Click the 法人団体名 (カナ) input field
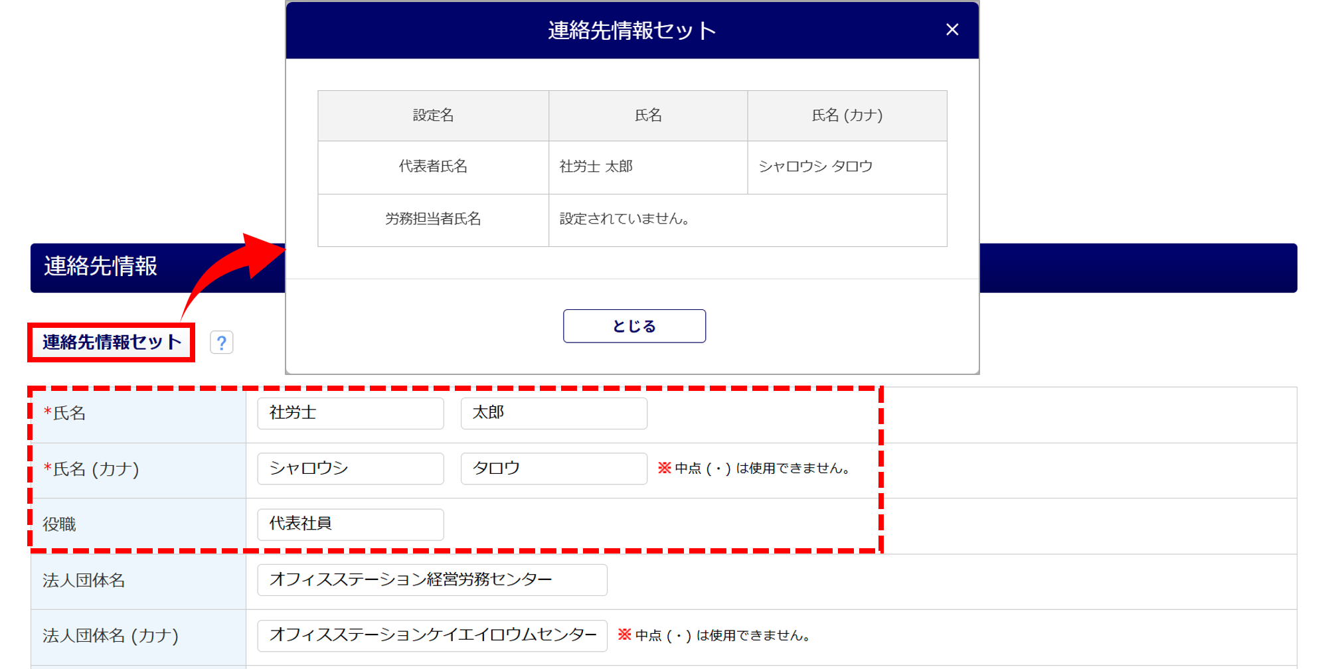1328x669 pixels. click(432, 636)
